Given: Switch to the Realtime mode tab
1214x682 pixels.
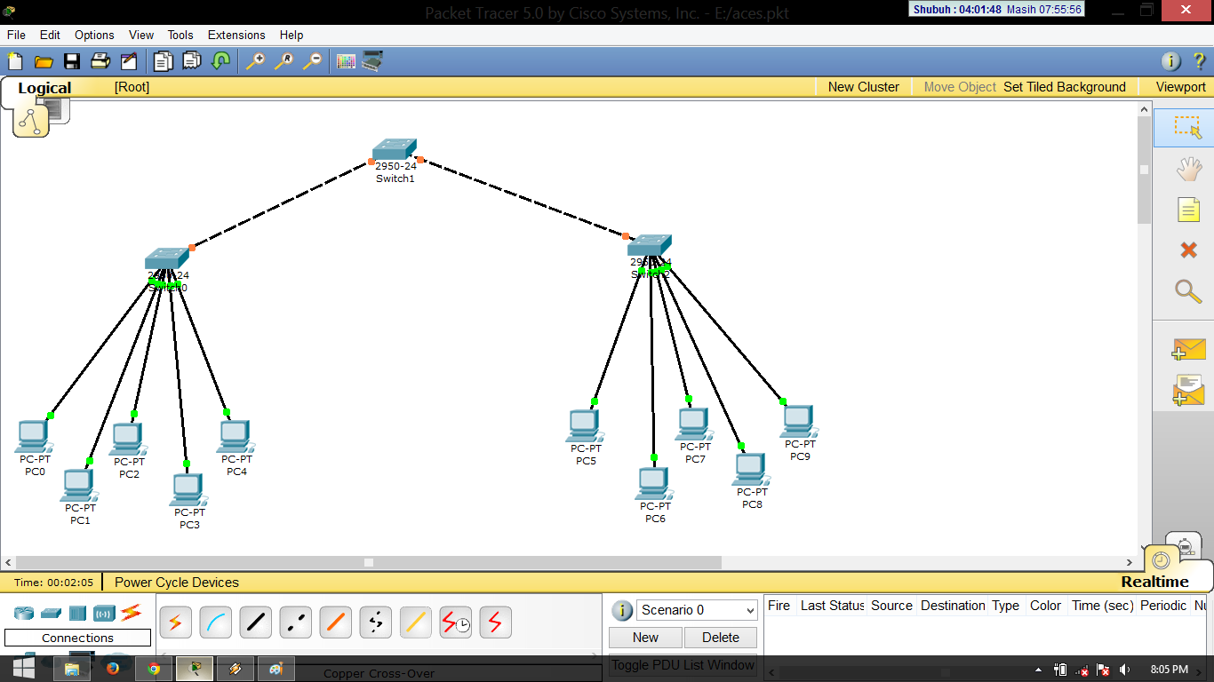Looking at the screenshot, I should [x=1154, y=582].
